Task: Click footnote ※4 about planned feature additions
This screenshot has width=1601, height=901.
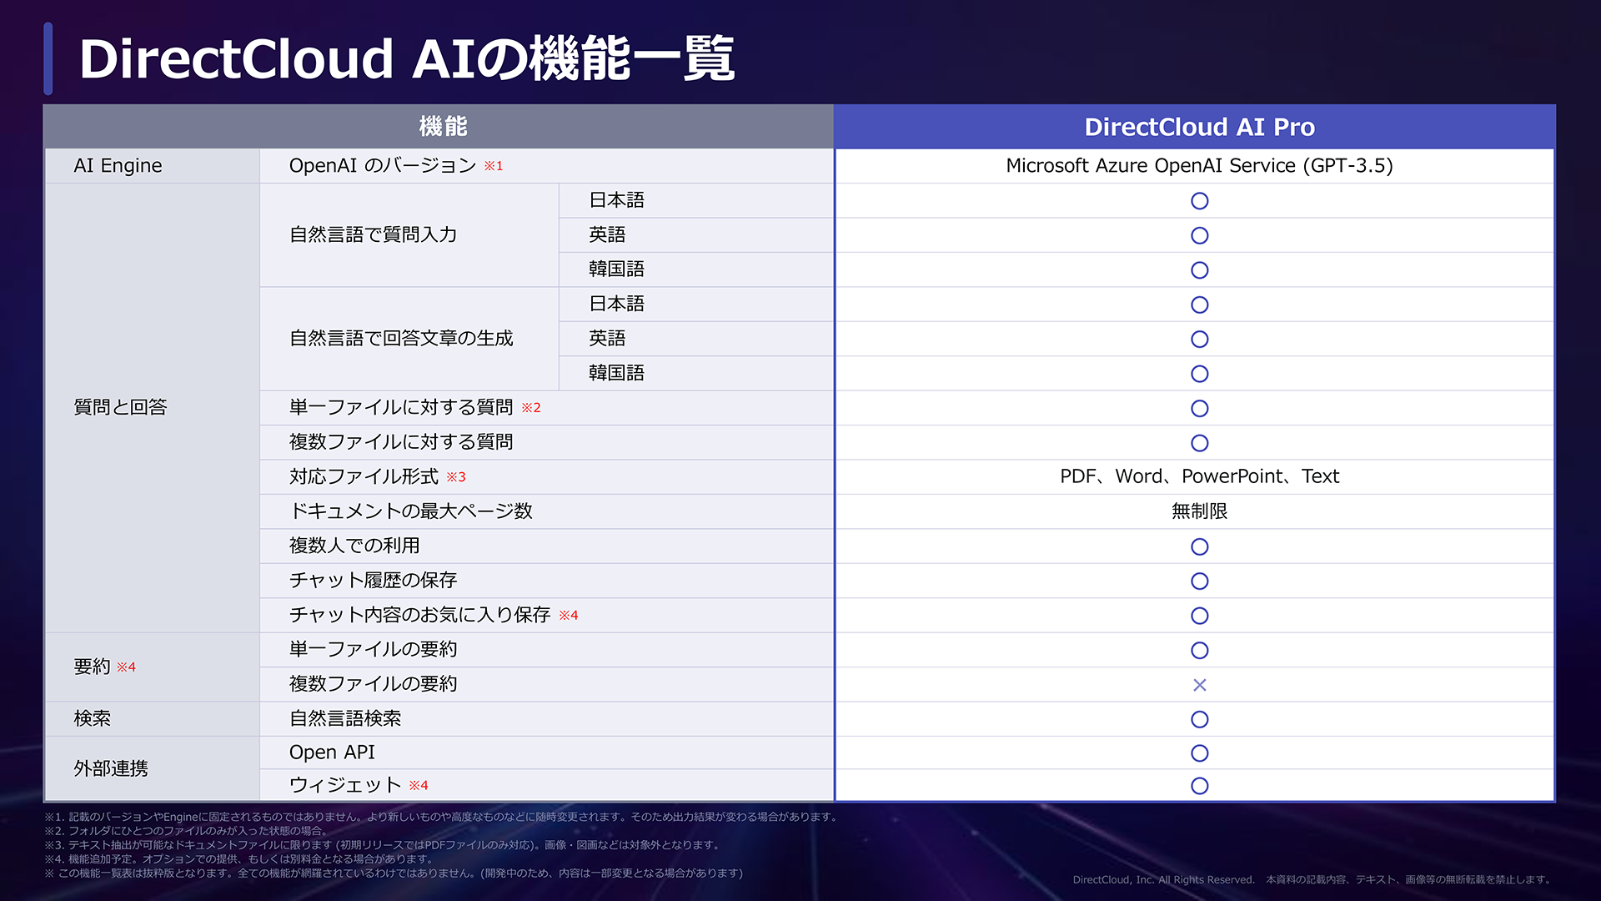Action: pyautogui.click(x=240, y=859)
